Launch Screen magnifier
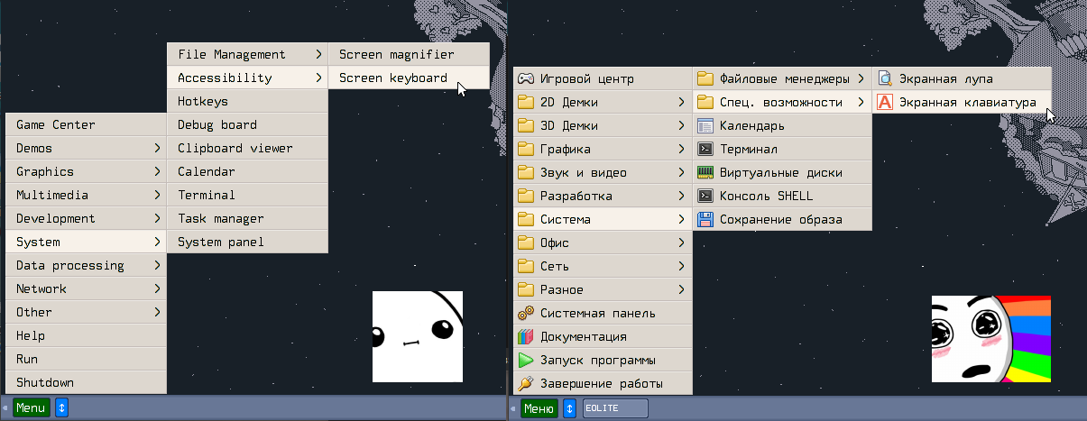The height and width of the screenshot is (421, 1087). pos(410,54)
